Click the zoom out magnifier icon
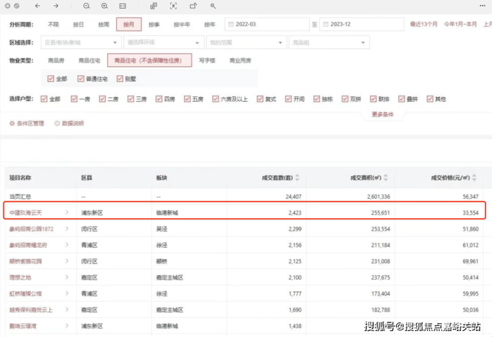492x337 pixels. tap(86, 6)
